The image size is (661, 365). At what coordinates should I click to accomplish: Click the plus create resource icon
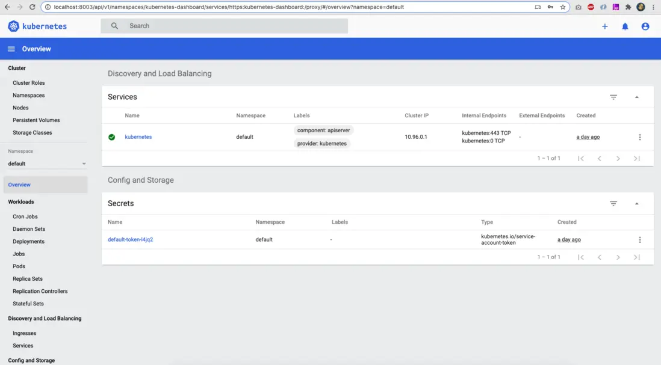[605, 26]
